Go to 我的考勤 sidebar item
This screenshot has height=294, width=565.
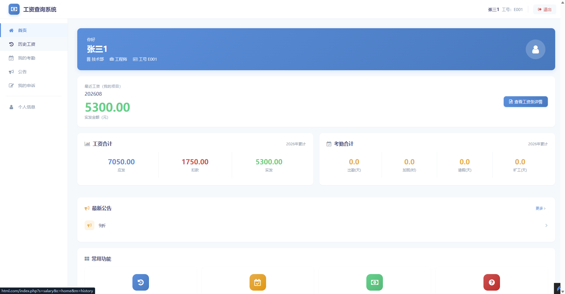[x=34, y=58]
